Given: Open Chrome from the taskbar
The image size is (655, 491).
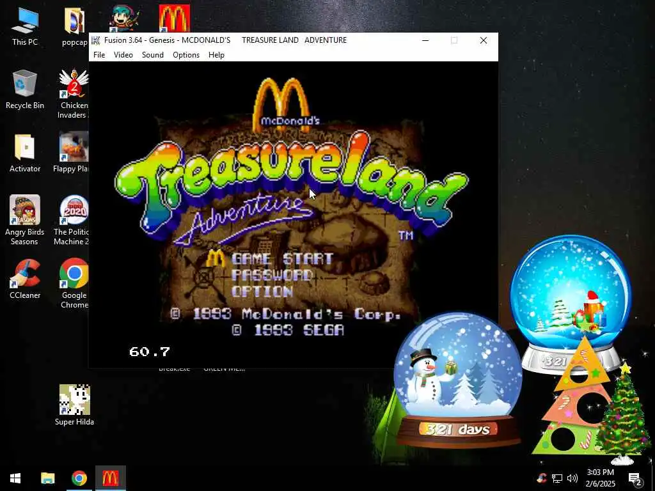Looking at the screenshot, I should click(x=79, y=478).
